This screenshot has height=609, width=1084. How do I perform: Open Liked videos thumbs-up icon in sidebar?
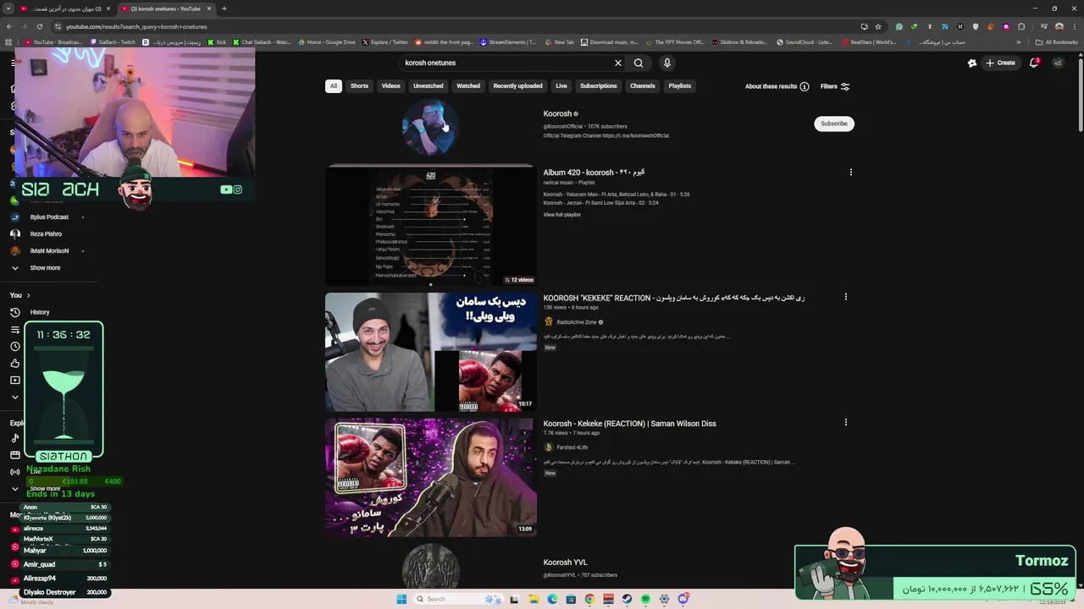pyautogui.click(x=14, y=363)
